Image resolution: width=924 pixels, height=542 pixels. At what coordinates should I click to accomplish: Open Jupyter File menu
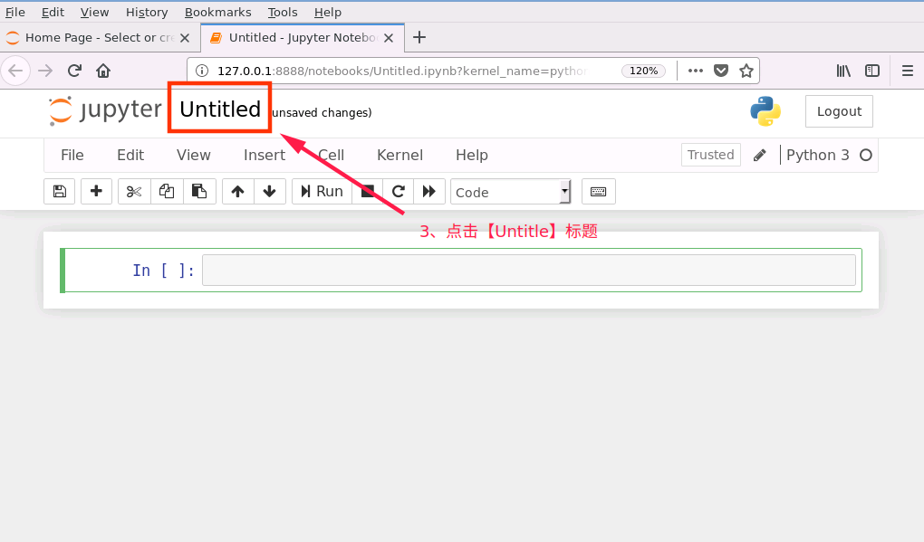click(72, 156)
